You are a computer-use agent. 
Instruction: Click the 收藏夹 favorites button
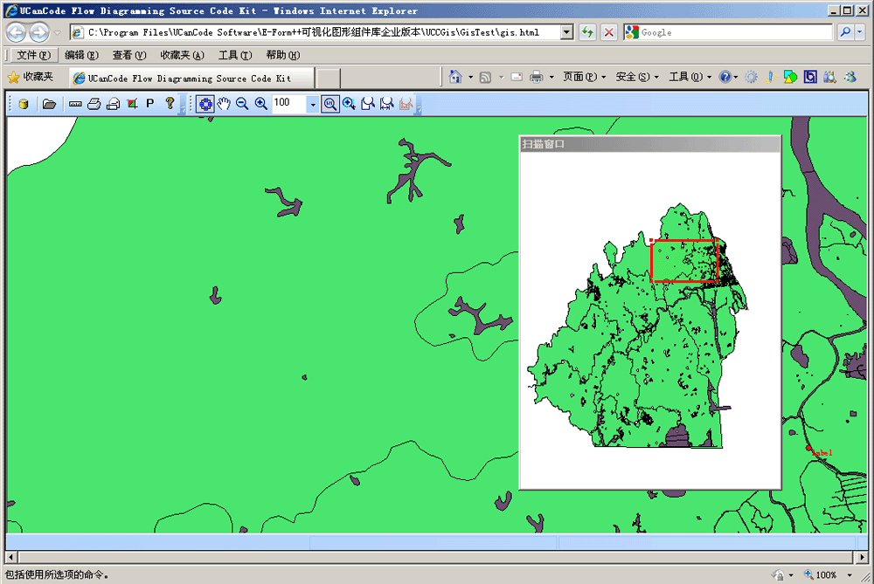coord(31,77)
